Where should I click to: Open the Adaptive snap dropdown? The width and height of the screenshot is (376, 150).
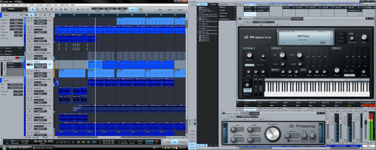pos(110,8)
